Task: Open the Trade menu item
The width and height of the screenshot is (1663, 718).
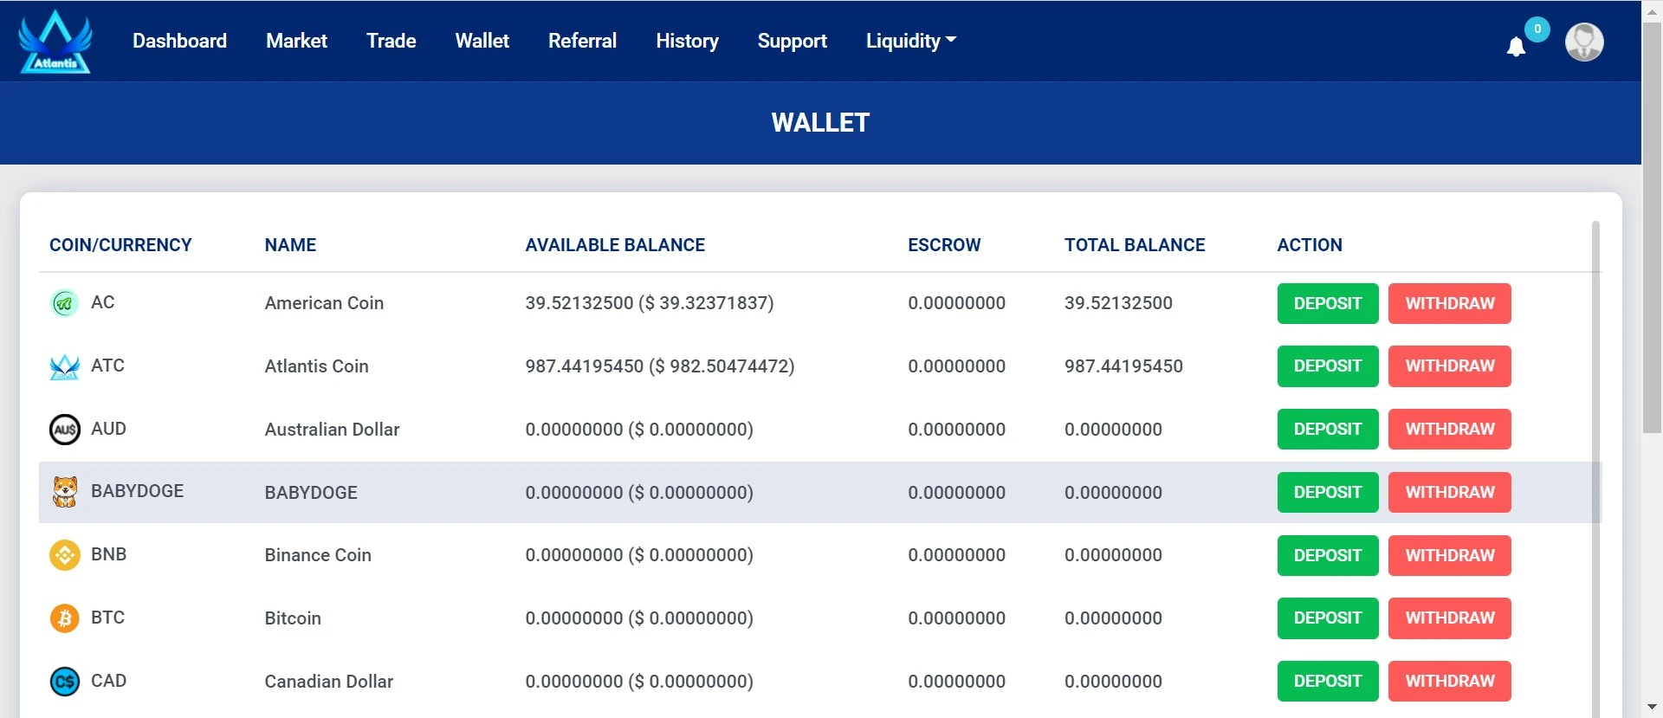Action: point(391,41)
